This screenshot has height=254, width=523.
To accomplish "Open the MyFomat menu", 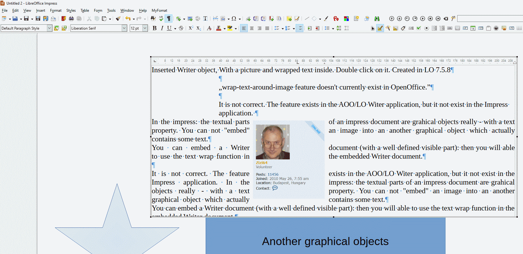I will [159, 10].
